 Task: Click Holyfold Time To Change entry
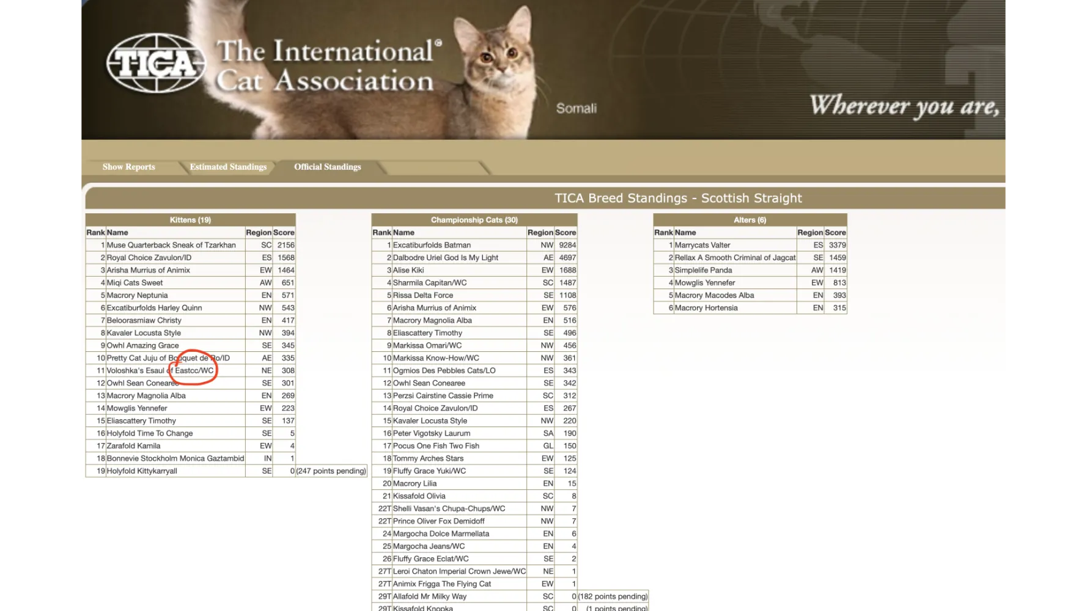tap(150, 433)
